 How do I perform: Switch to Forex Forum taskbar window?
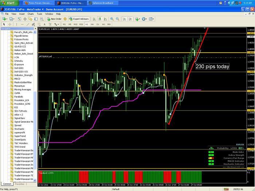(39, 3)
